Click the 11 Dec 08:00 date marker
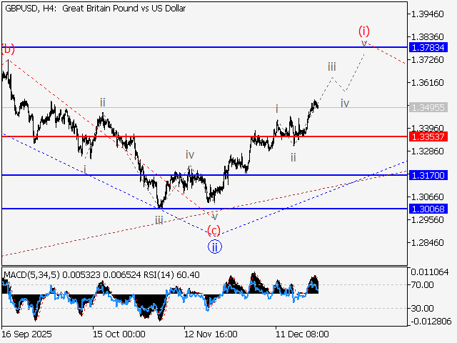 [x=303, y=334]
